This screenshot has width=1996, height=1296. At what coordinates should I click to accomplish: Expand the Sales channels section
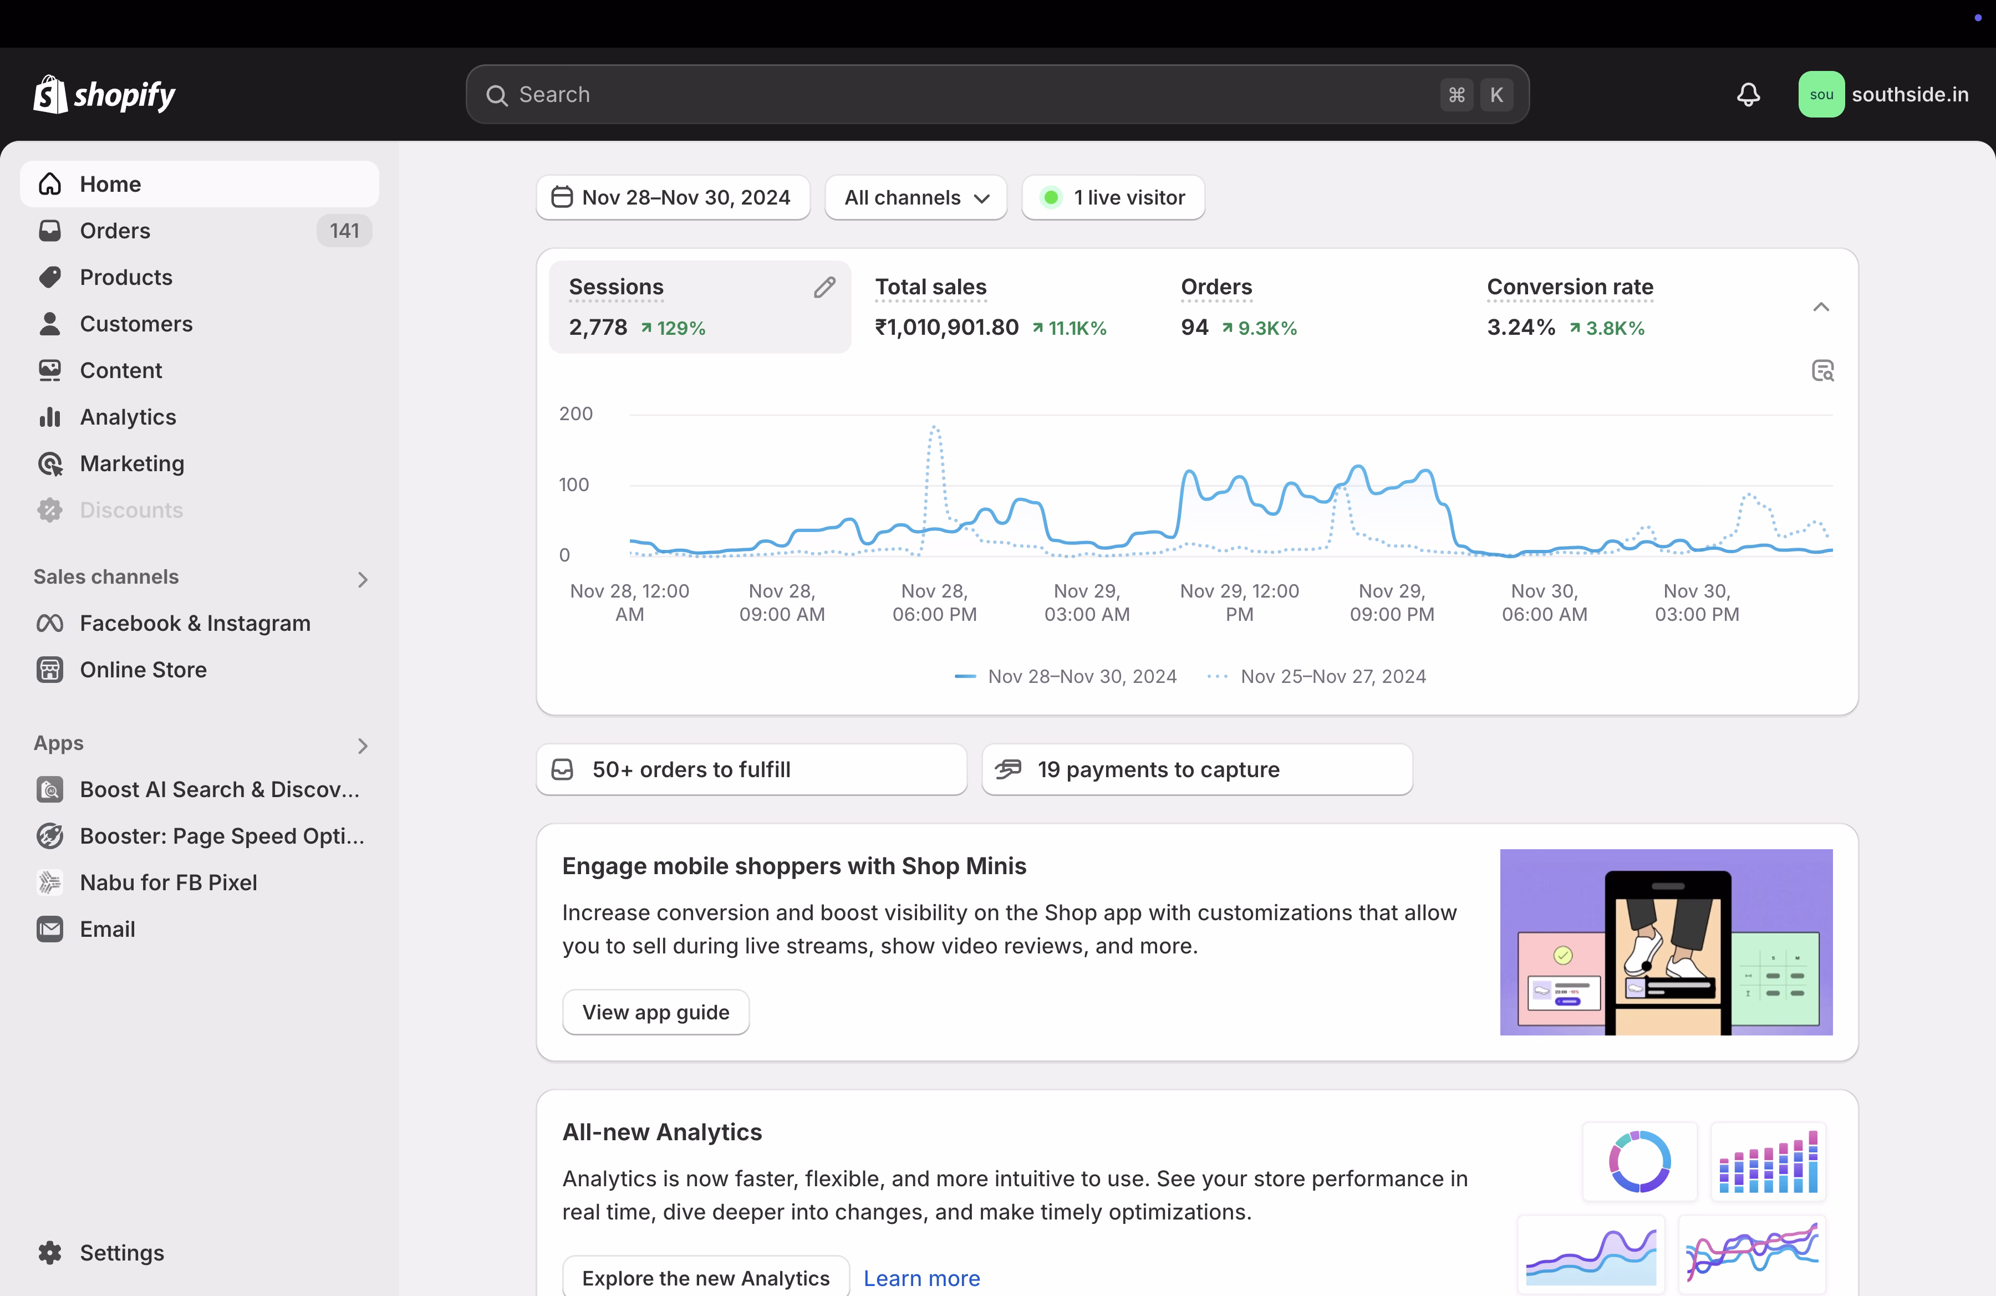click(362, 578)
